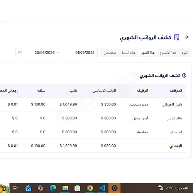Viewport: 193px width, 193px height.
Task: Select employee خالد الزعبي
Action: pyautogui.click(x=174, y=119)
